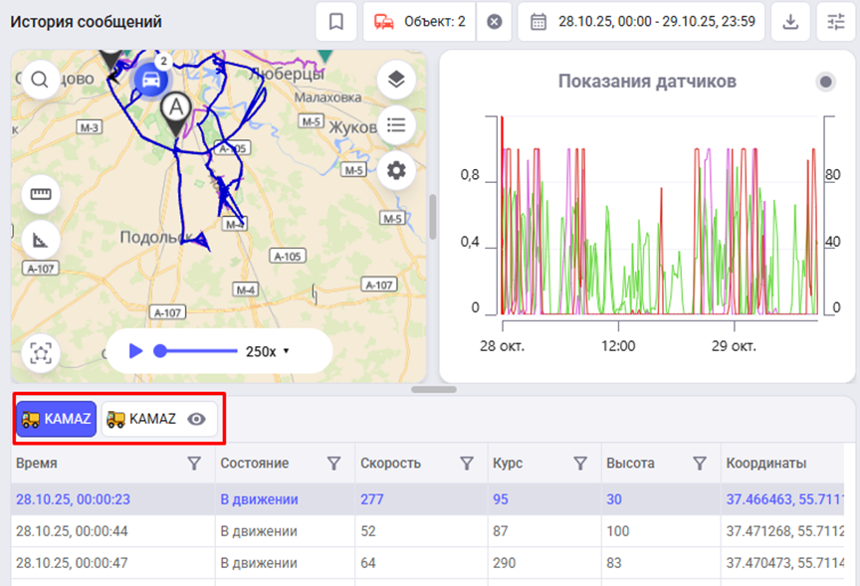
Task: Open the date range picker 28.10.25 - 29.10.25
Action: [641, 22]
